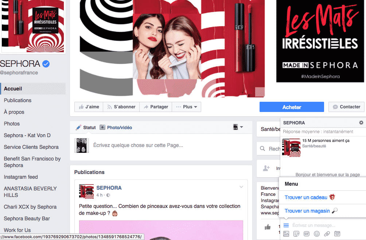Click the invite friends person icon
The image size is (366, 240).
click(266, 168)
